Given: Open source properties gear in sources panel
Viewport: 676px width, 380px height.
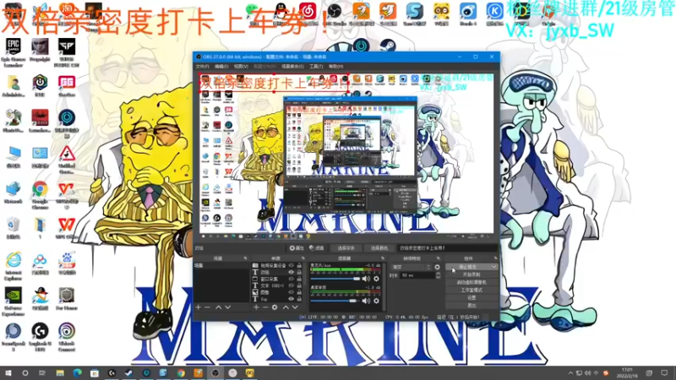Looking at the screenshot, I should coord(275,307).
